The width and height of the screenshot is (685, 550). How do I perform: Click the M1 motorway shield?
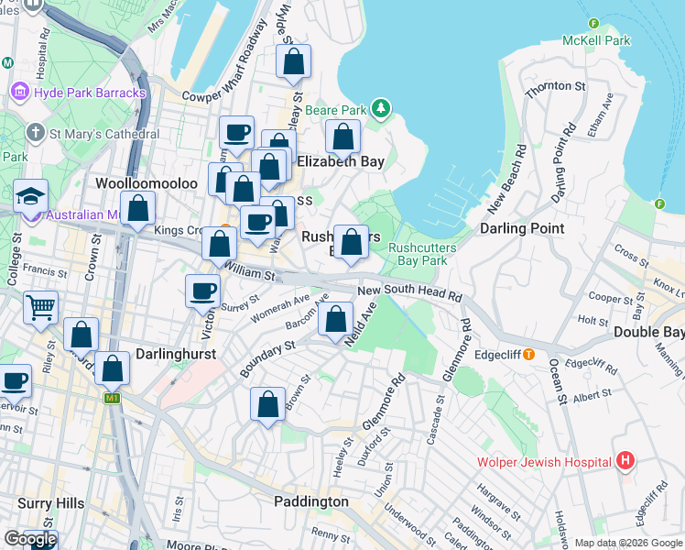coord(112,398)
